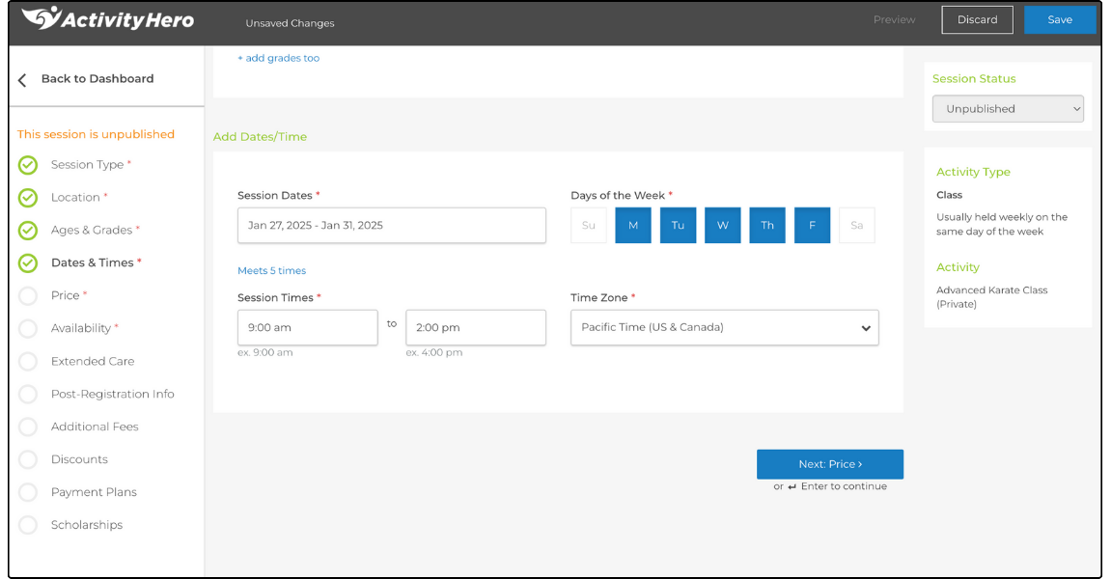Toggle Sunday in Days of the Week
This screenshot has height=579, width=1111.
pyautogui.click(x=589, y=226)
